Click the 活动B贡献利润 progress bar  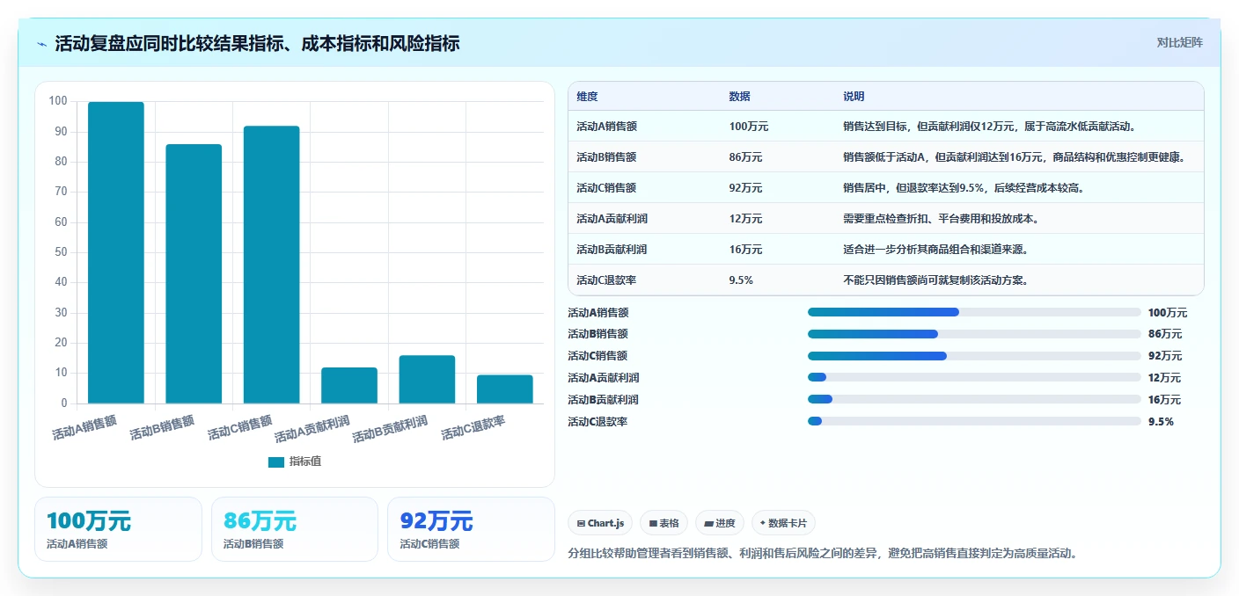[x=974, y=399]
